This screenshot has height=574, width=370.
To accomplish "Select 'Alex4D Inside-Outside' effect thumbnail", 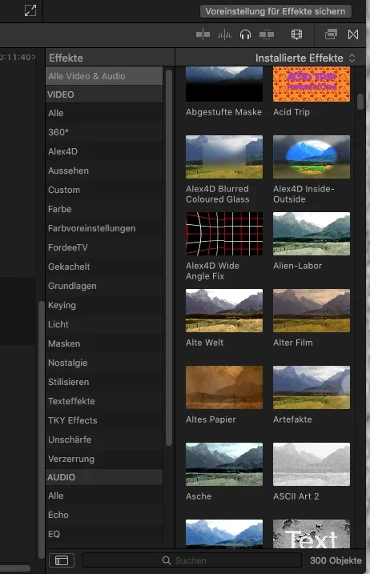I will 312,157.
